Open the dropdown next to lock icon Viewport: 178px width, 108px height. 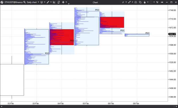(148, 2)
